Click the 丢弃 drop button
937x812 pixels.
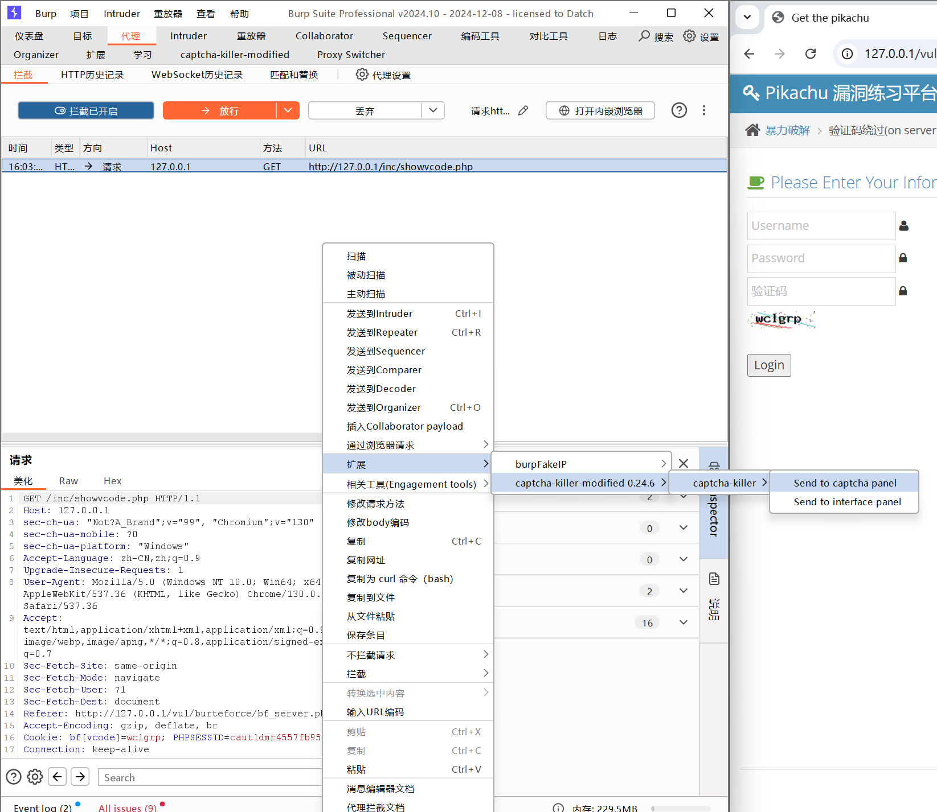click(x=365, y=110)
